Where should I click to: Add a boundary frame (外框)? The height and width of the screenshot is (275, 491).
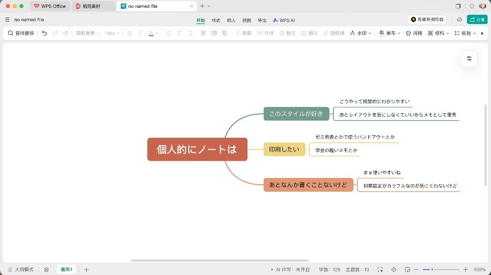click(x=265, y=33)
